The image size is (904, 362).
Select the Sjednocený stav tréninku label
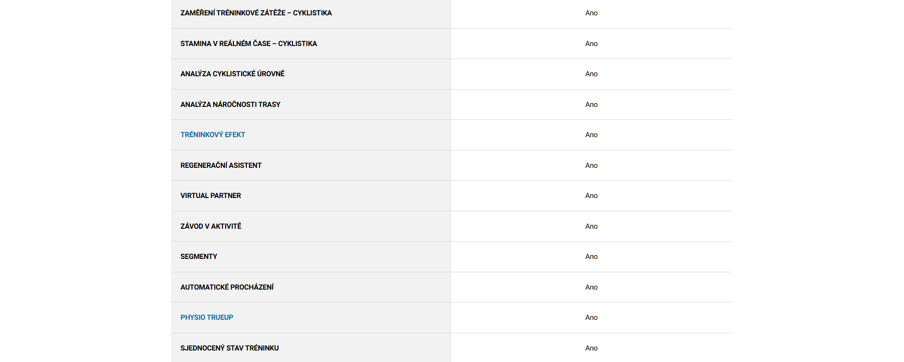[229, 348]
